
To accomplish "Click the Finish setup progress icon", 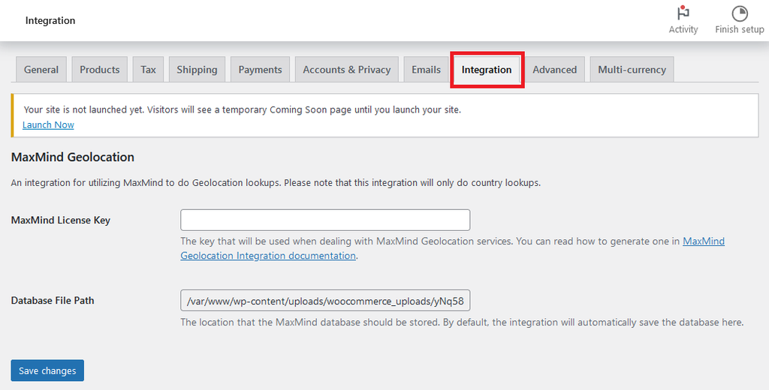I will 739,13.
